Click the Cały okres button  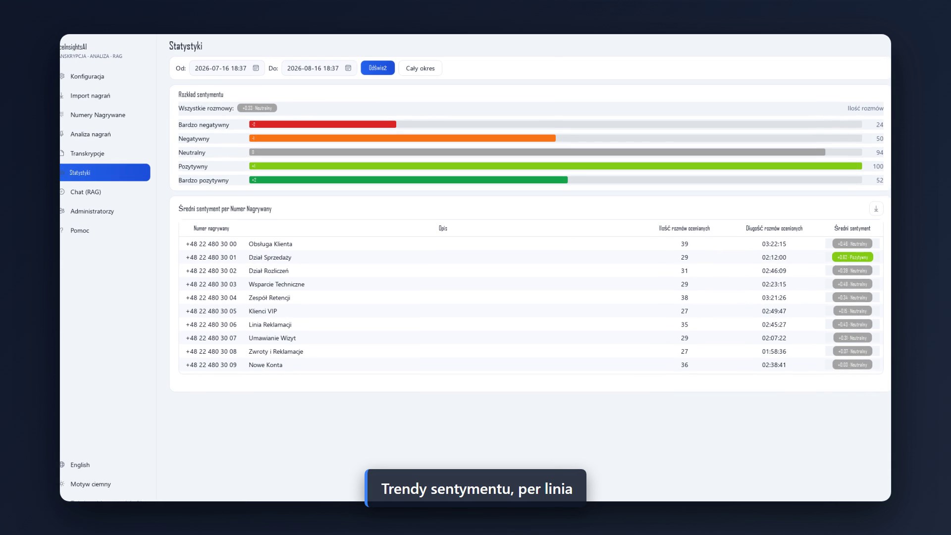point(420,68)
